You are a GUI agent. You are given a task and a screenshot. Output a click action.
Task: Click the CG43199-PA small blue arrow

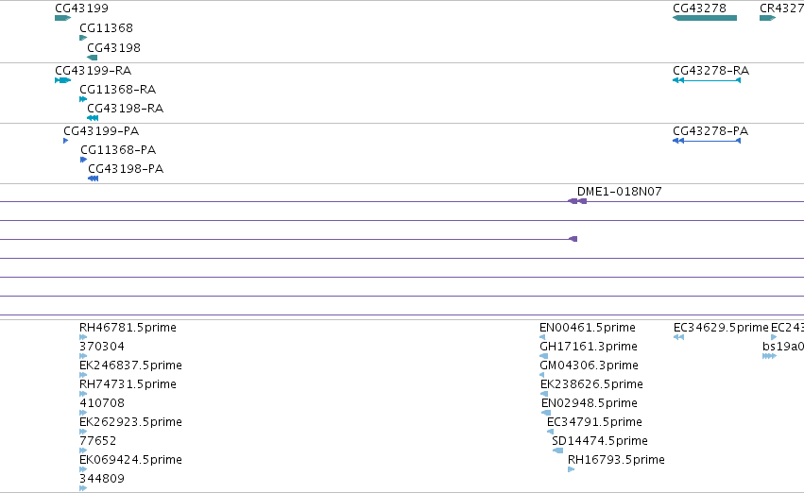65,141
